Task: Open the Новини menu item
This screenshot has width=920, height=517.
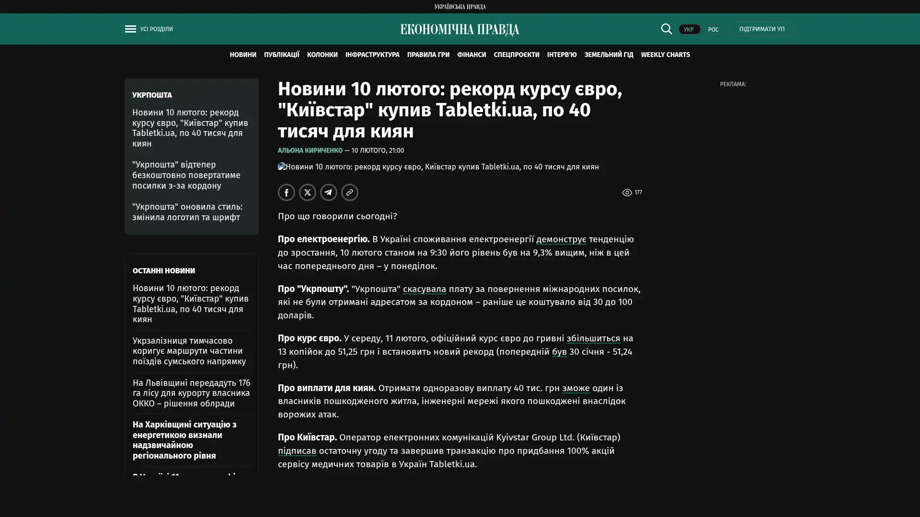Action: tap(242, 55)
